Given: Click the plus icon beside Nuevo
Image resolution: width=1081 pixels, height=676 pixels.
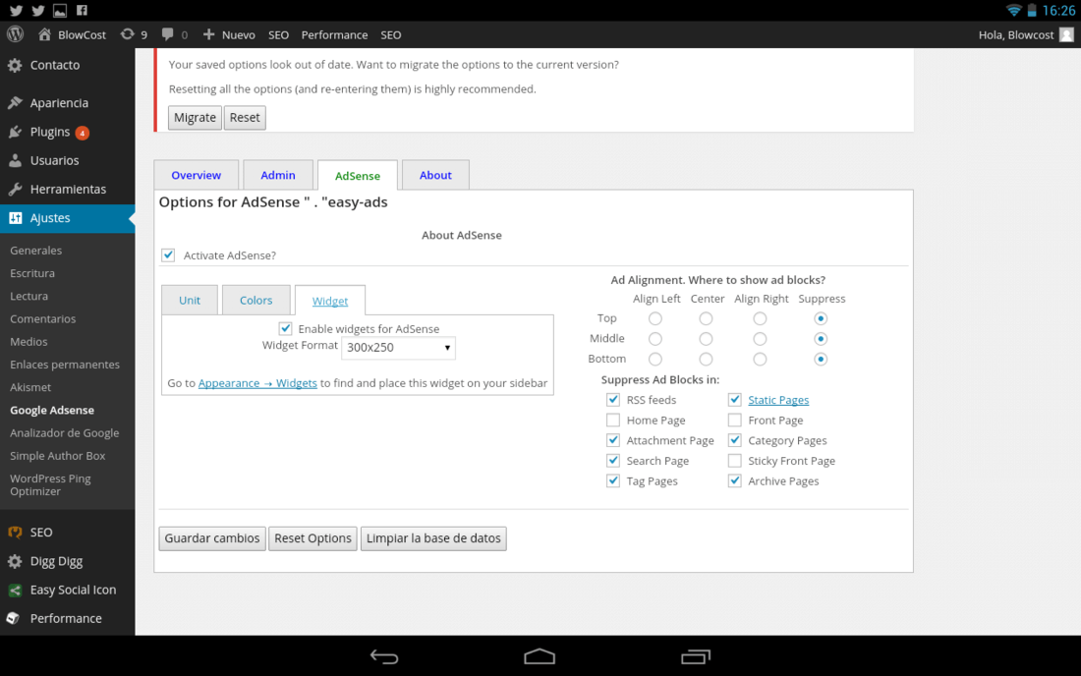Looking at the screenshot, I should pos(209,34).
